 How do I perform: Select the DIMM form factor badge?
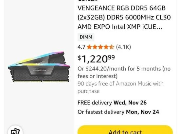pos(86,37)
